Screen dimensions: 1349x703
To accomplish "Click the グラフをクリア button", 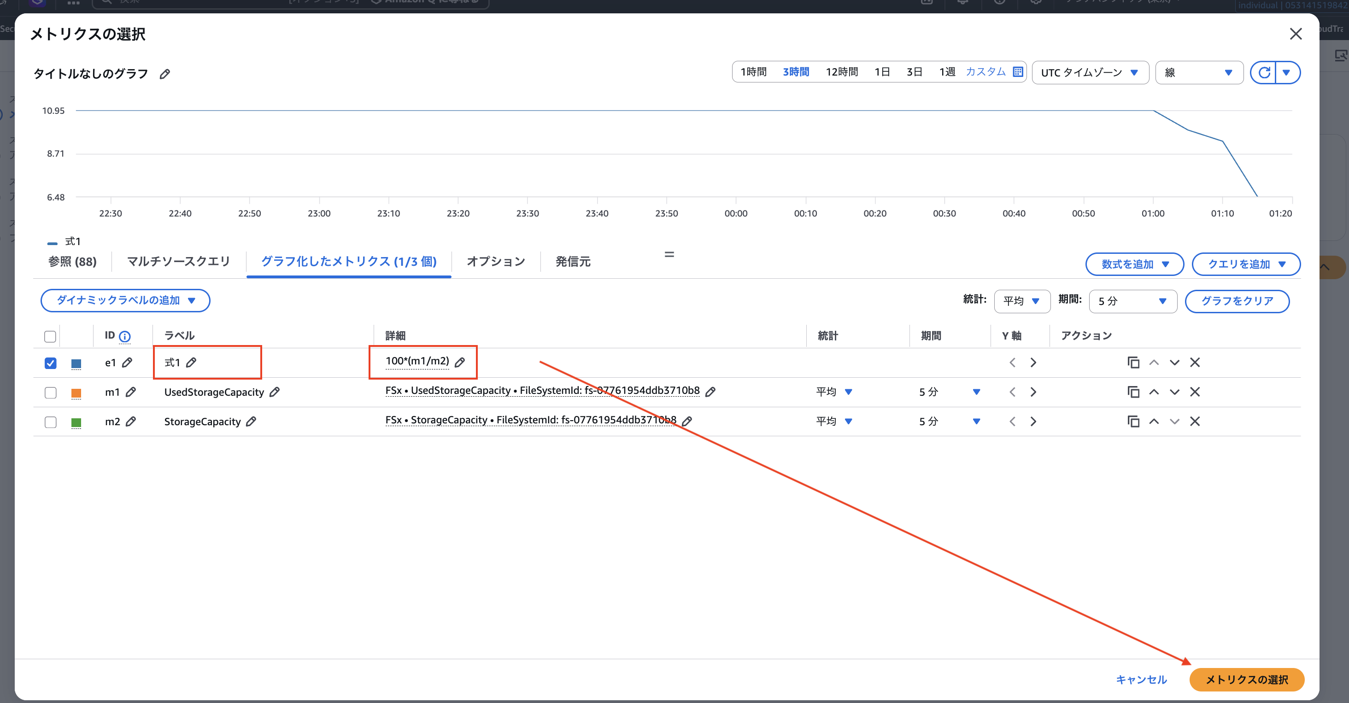I will pyautogui.click(x=1237, y=301).
